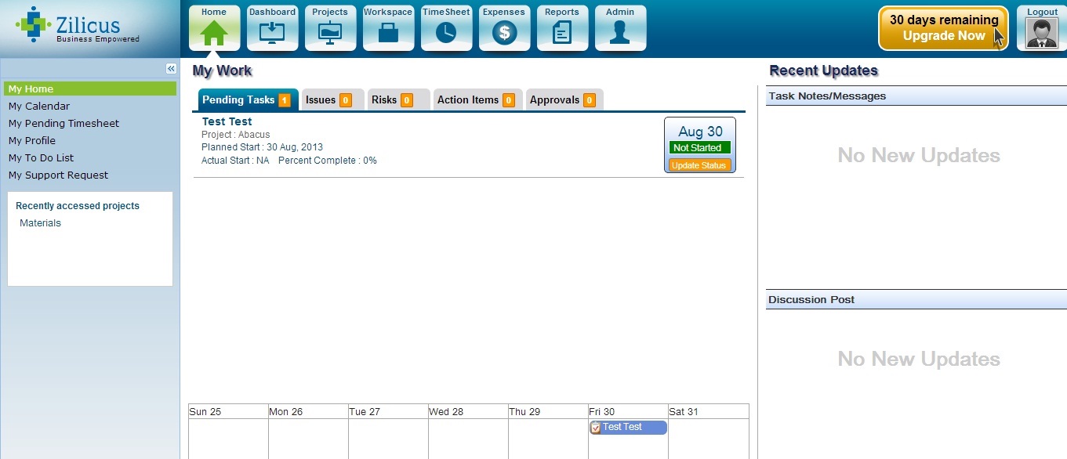
Task: Open the Action Items tab
Action: (x=475, y=100)
